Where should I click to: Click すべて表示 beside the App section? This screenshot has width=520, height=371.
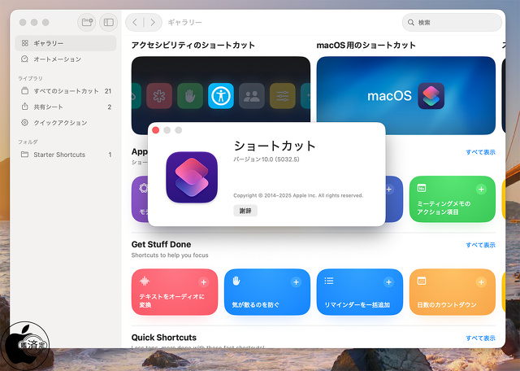[480, 152]
